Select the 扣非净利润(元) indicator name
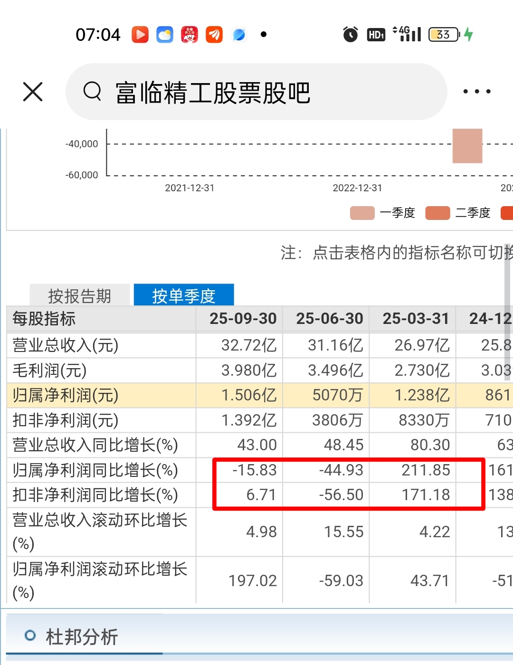Image resolution: width=513 pixels, height=665 pixels. [66, 420]
